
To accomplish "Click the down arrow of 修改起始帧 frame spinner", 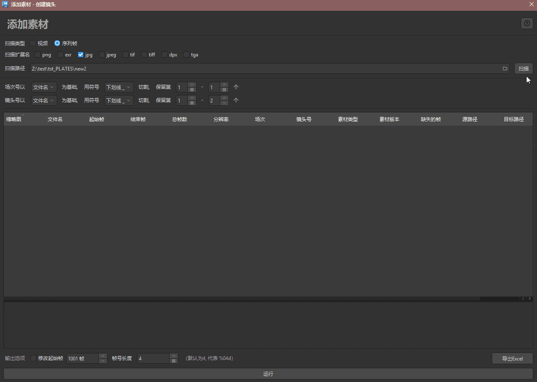I will click(x=103, y=361).
